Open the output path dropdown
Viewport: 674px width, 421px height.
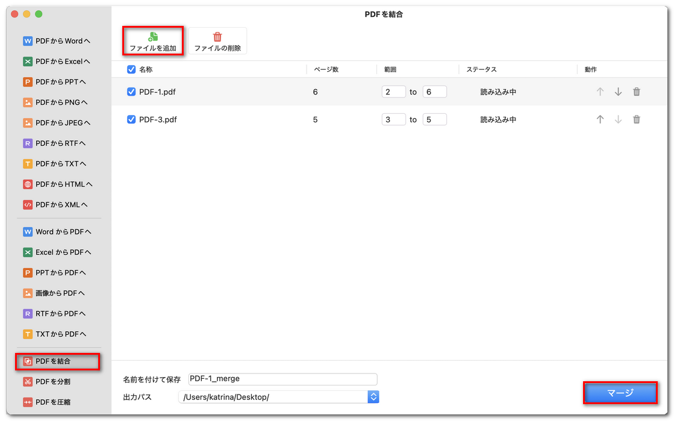pyautogui.click(x=373, y=396)
